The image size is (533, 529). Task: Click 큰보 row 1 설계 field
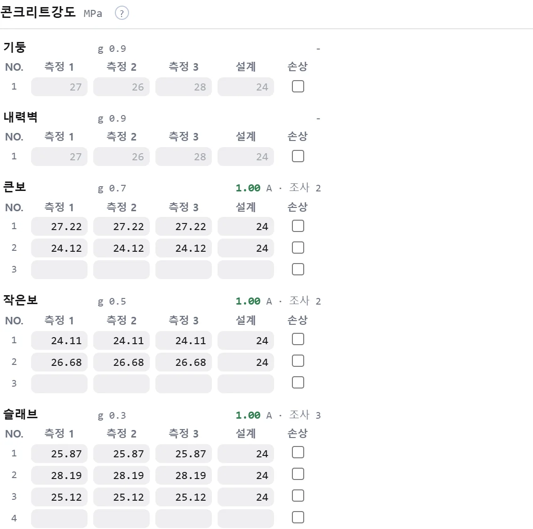pos(246,226)
